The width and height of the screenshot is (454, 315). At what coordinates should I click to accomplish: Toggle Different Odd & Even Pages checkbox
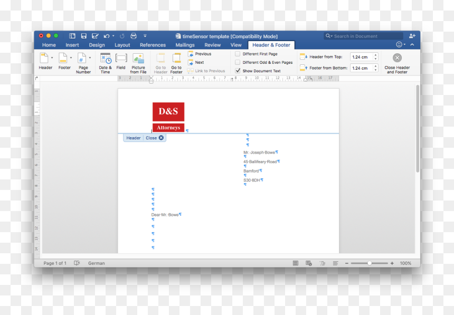point(238,62)
